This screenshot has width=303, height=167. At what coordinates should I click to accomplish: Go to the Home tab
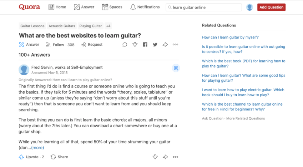coord(57,7)
